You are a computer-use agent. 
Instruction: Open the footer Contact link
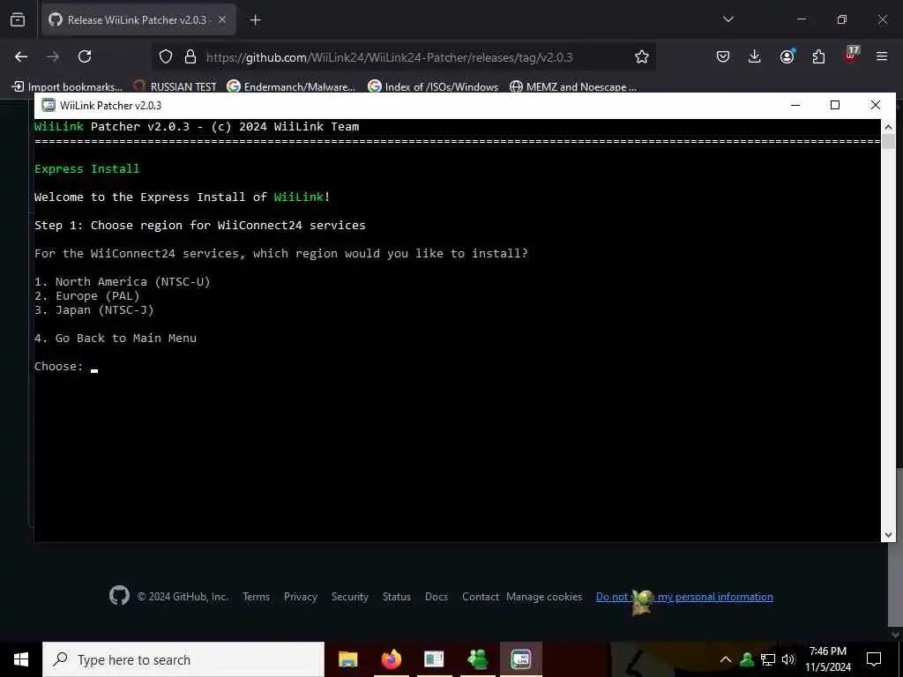(481, 597)
